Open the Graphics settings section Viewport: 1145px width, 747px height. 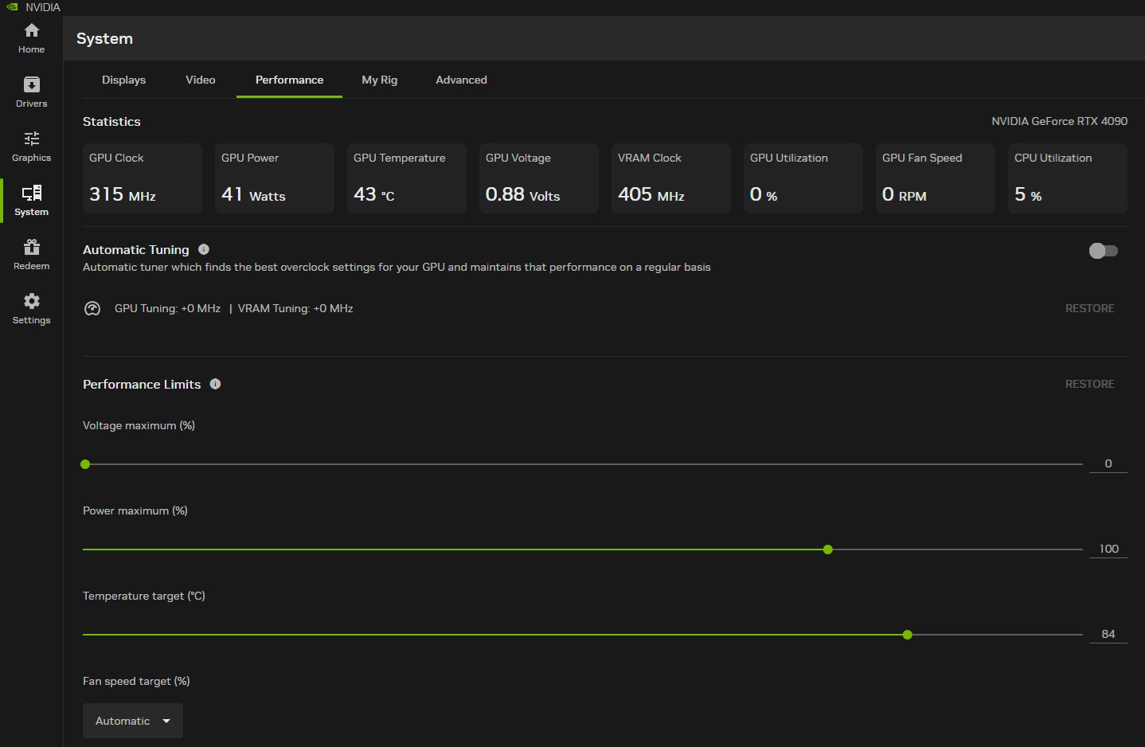point(32,147)
